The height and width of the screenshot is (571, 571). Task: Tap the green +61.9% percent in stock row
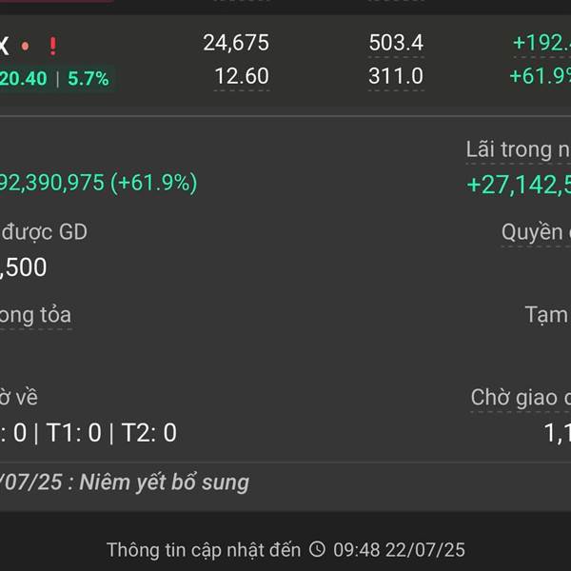point(540,76)
